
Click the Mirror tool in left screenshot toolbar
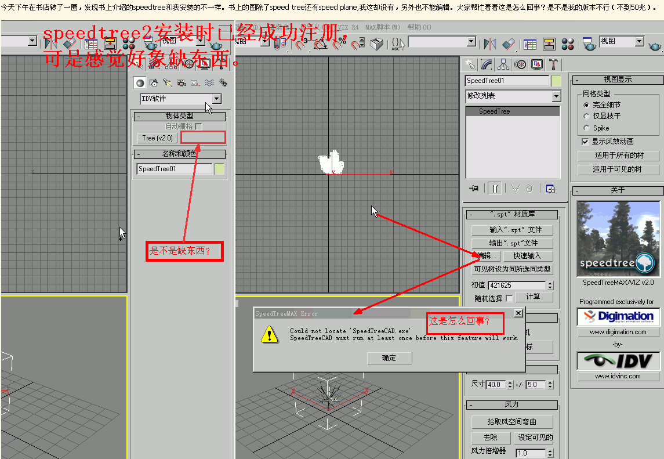click(51, 44)
